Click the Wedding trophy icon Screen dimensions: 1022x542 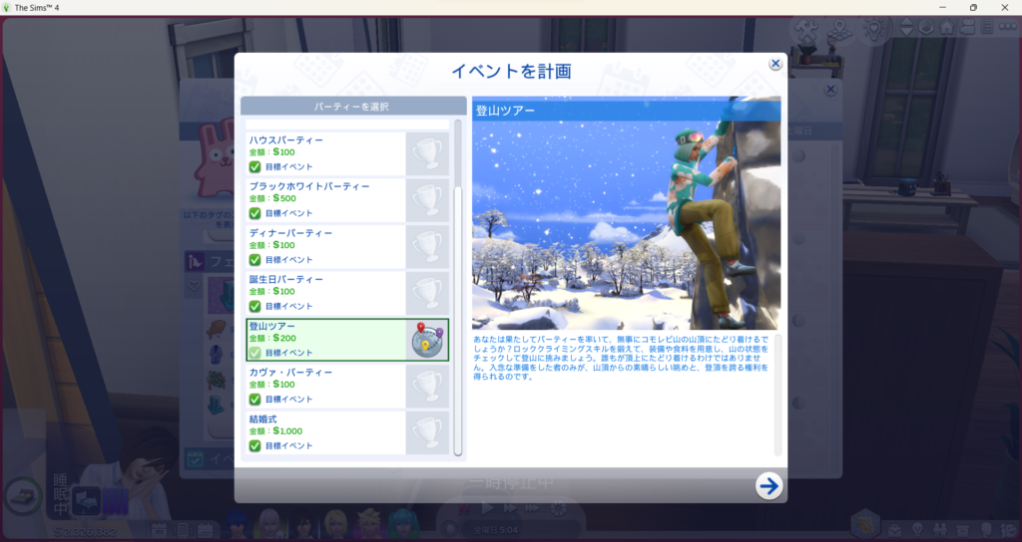(427, 432)
